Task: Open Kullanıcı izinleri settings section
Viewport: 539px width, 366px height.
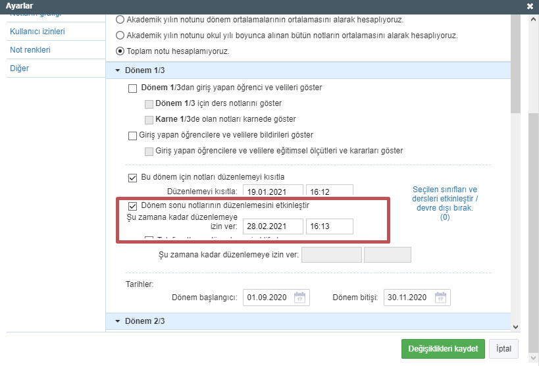Action: 38,32
